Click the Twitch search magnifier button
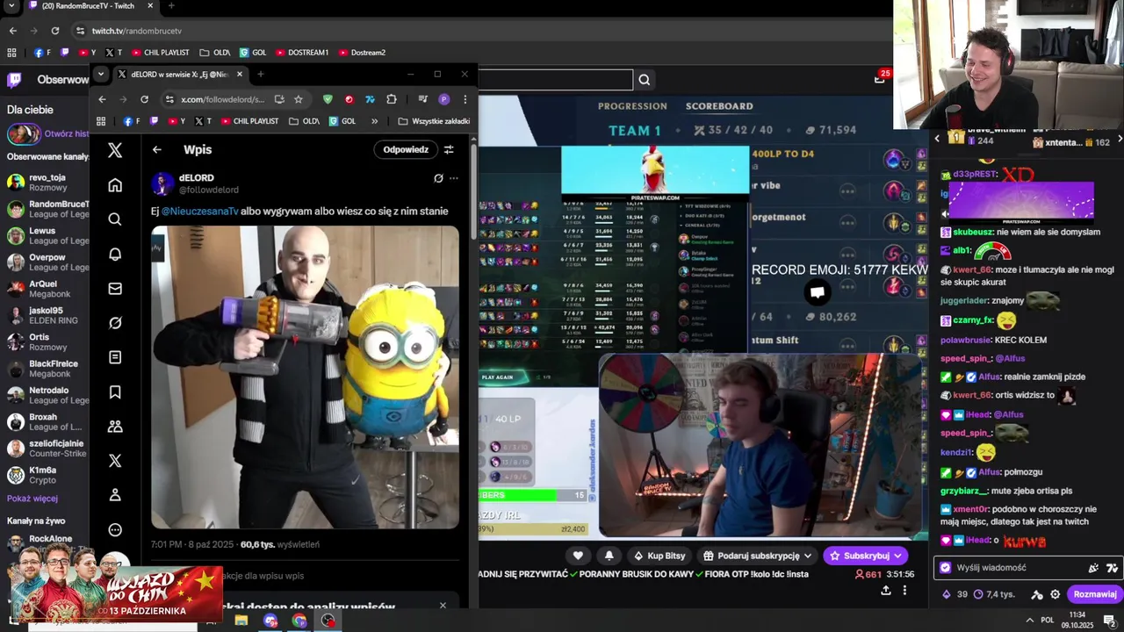 (645, 80)
